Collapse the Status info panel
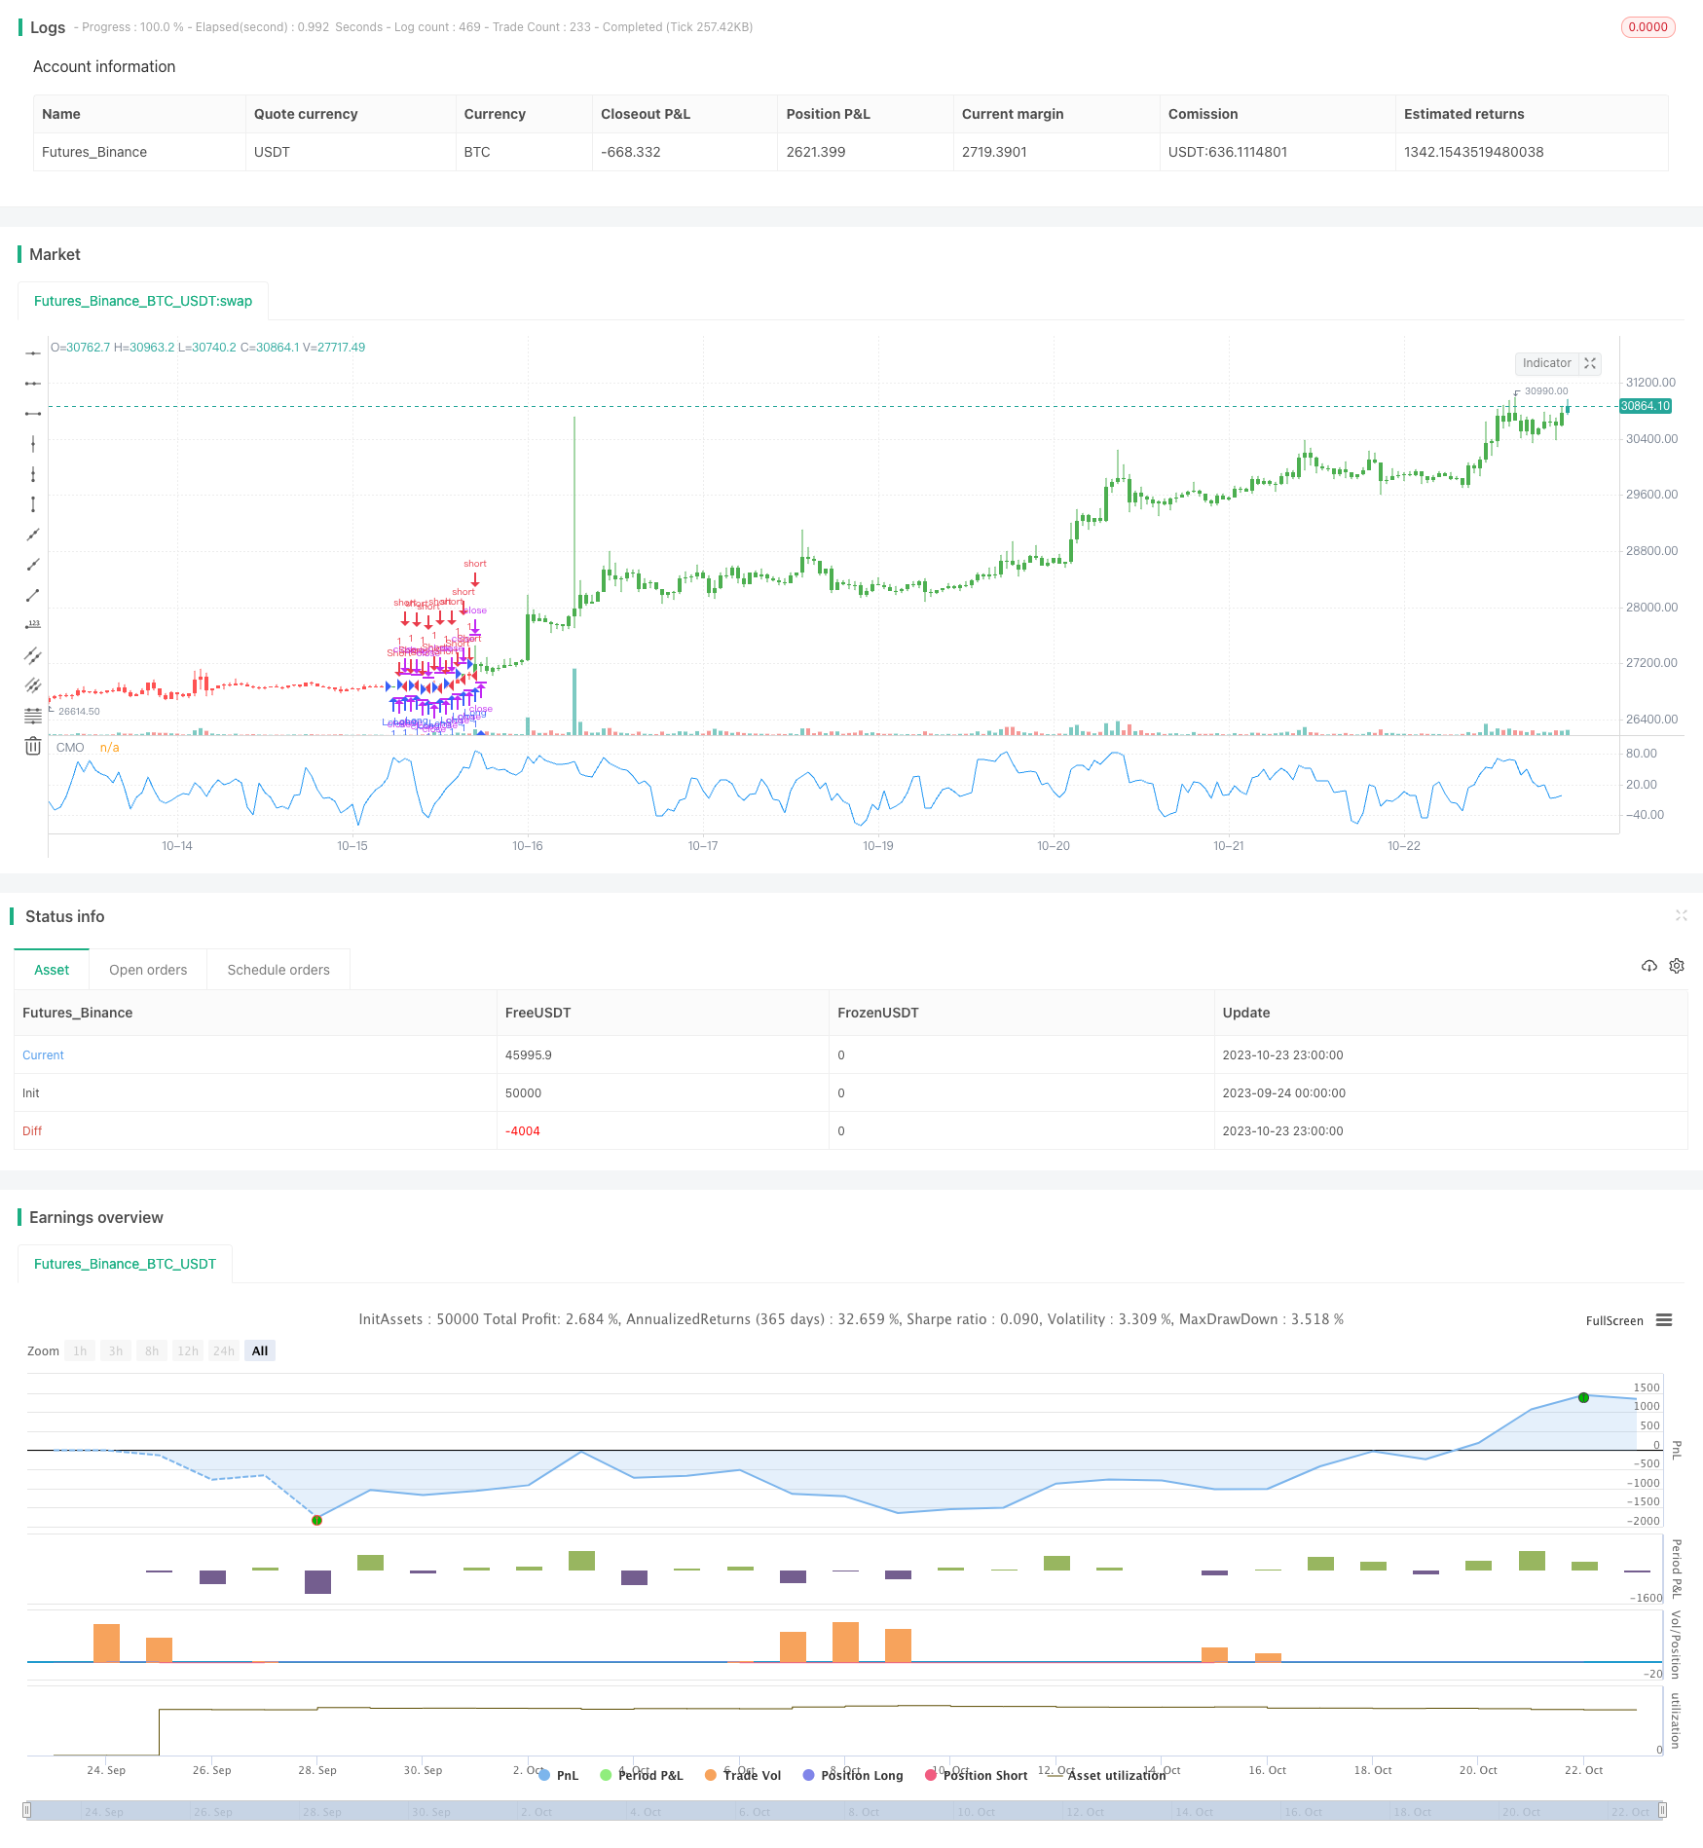The image size is (1703, 1848). (x=1681, y=915)
